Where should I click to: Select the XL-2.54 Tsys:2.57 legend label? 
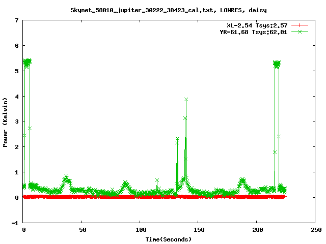tap(257, 25)
